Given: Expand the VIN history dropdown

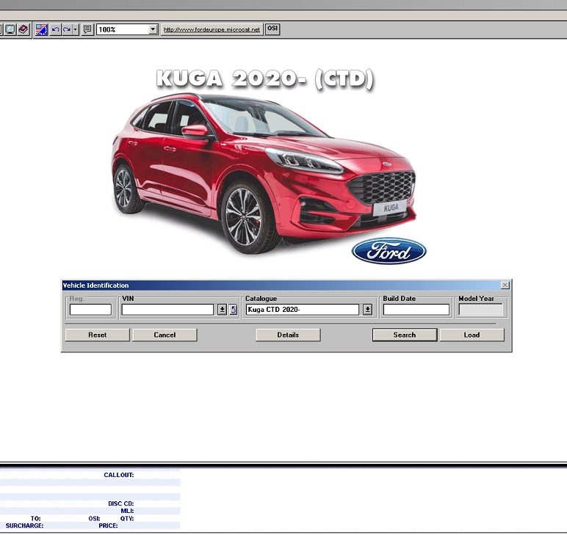Looking at the screenshot, I should coord(223,310).
